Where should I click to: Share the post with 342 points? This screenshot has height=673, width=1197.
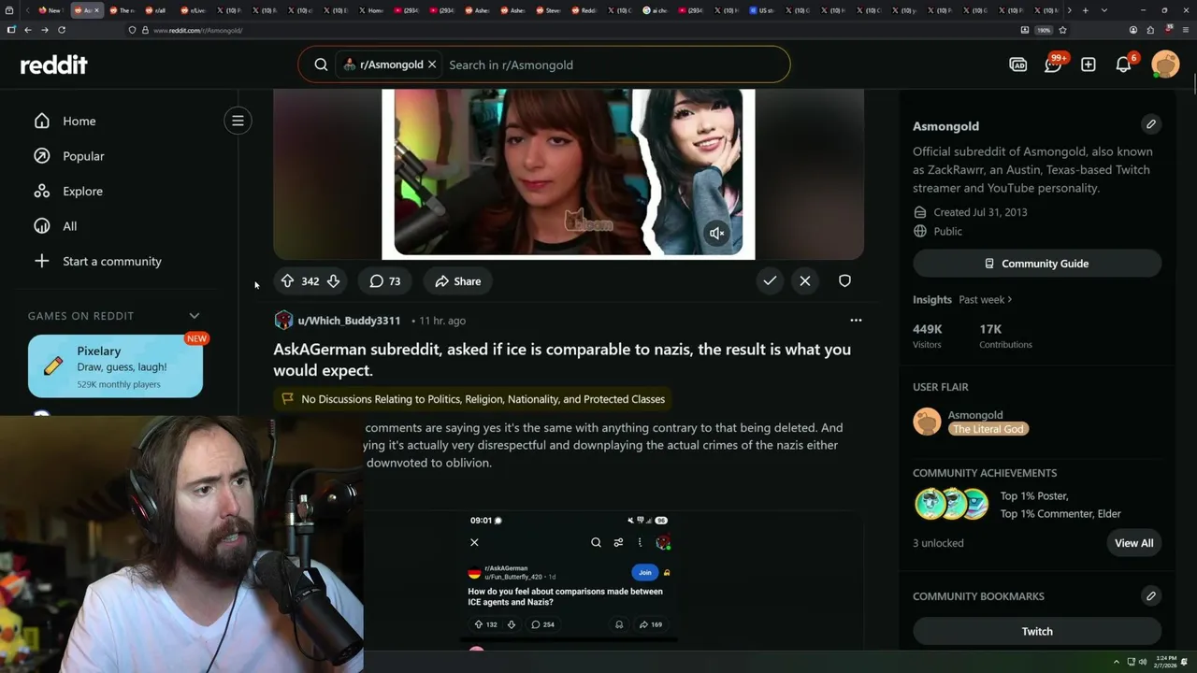point(457,281)
